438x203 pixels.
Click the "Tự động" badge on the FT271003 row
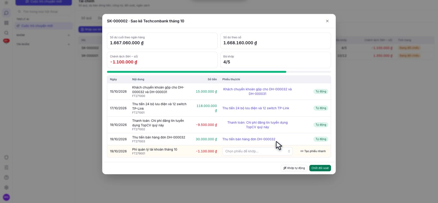321,139
